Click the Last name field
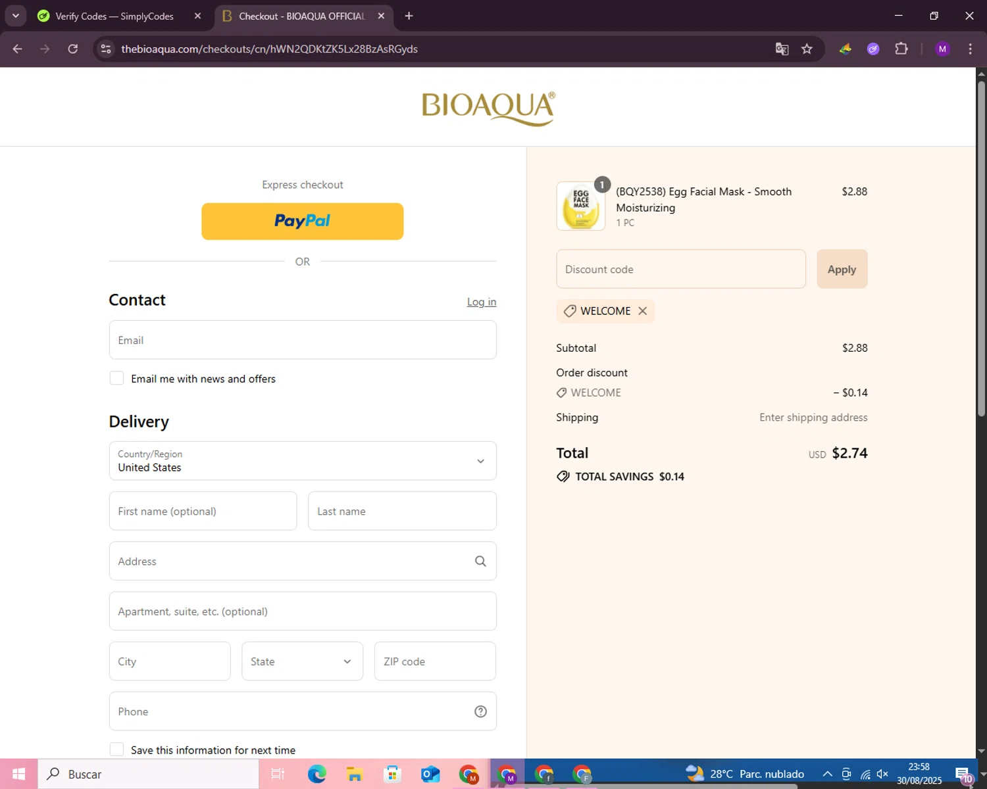Viewport: 987px width, 789px height. point(402,511)
